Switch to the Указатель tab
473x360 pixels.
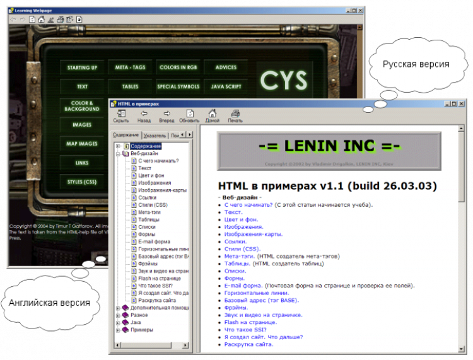point(155,136)
